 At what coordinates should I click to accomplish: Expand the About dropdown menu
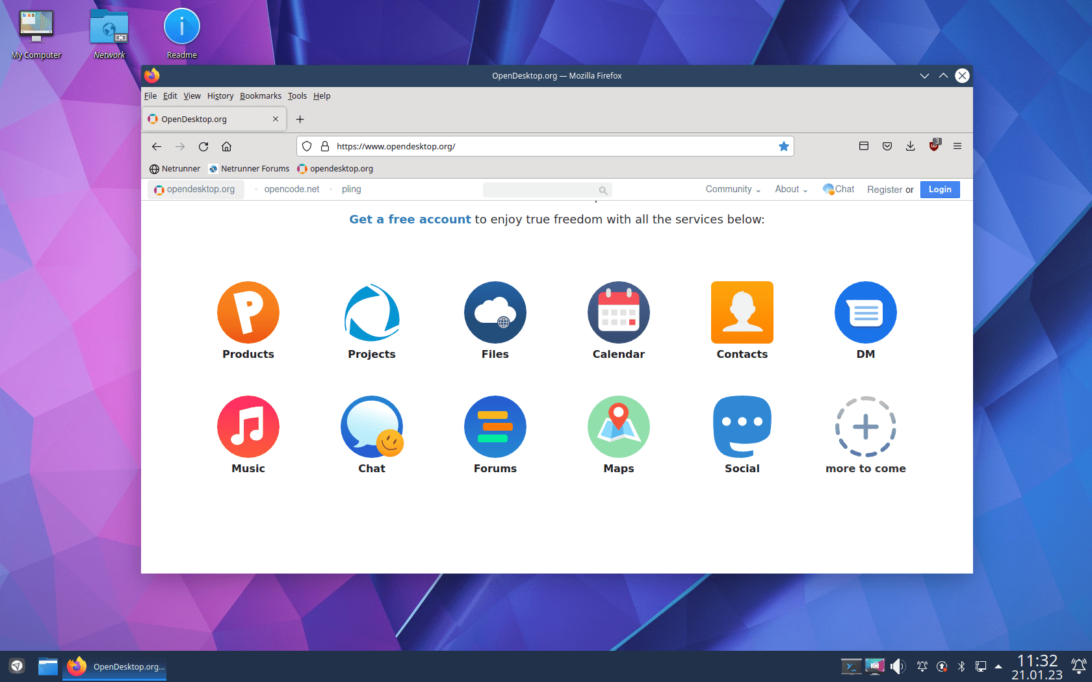790,189
